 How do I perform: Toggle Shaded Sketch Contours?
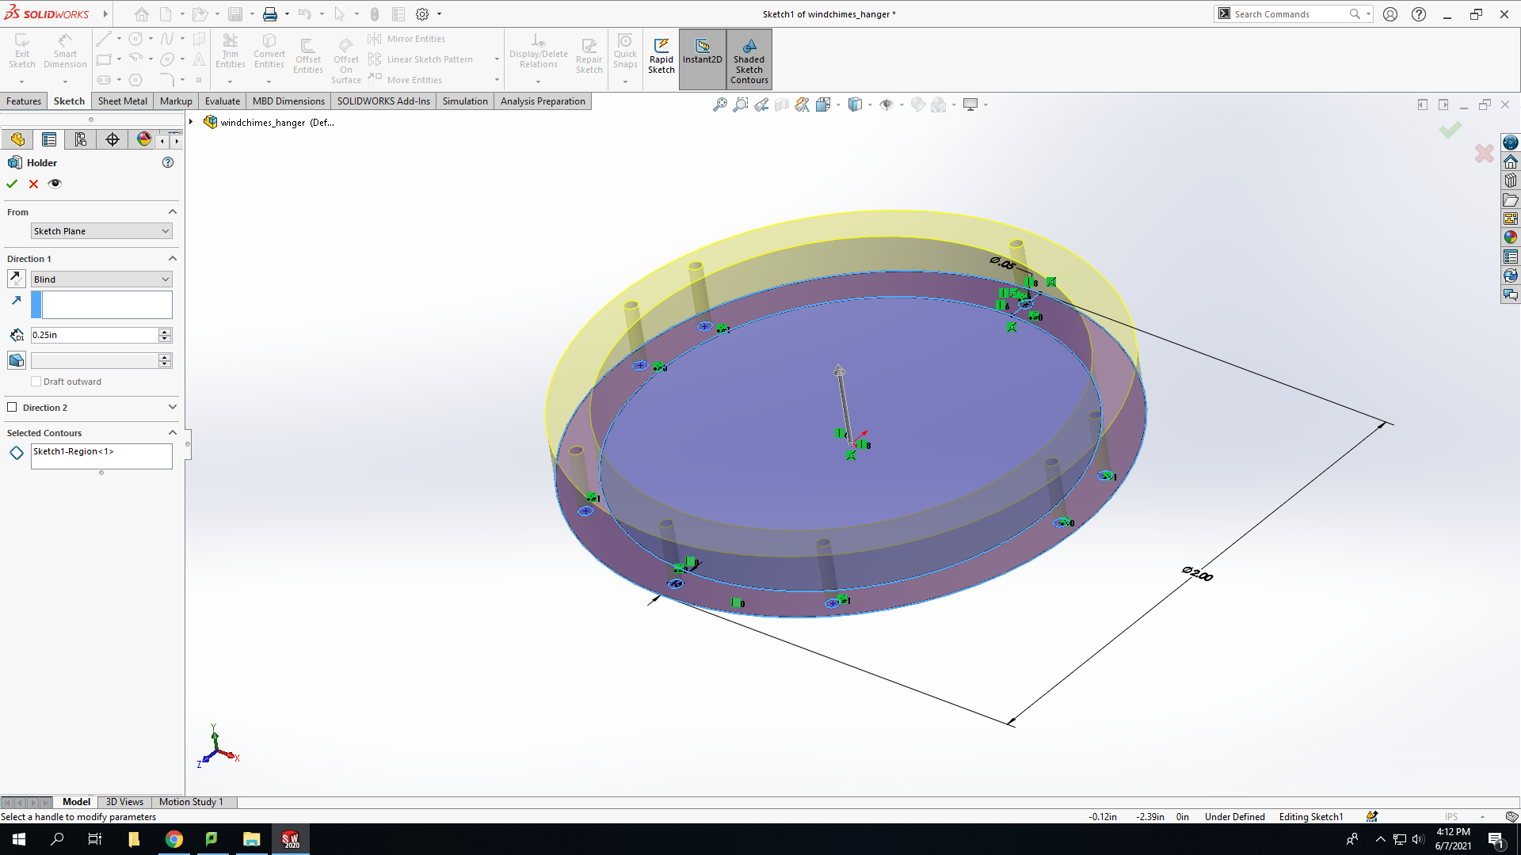point(749,59)
